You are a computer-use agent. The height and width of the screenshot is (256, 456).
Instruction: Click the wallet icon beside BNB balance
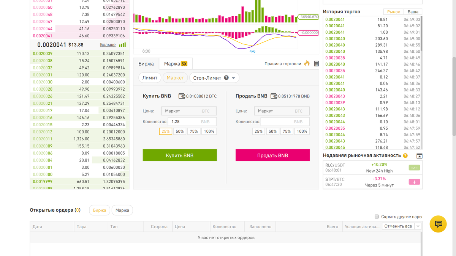[x=274, y=96]
